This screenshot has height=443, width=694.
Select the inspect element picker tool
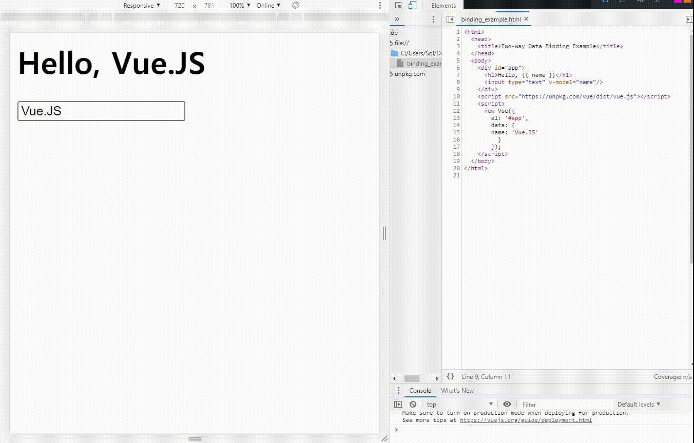point(398,5)
